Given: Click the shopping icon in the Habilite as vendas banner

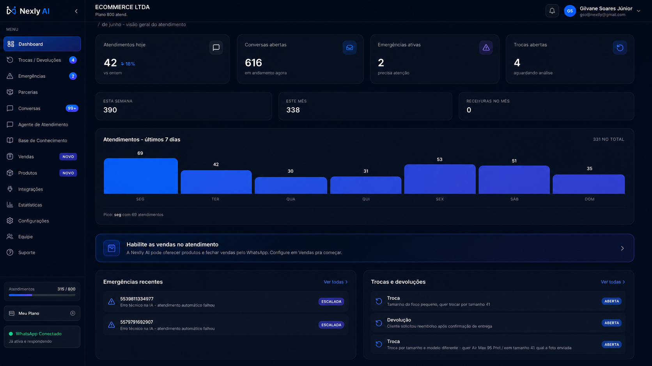Looking at the screenshot, I should (x=112, y=248).
